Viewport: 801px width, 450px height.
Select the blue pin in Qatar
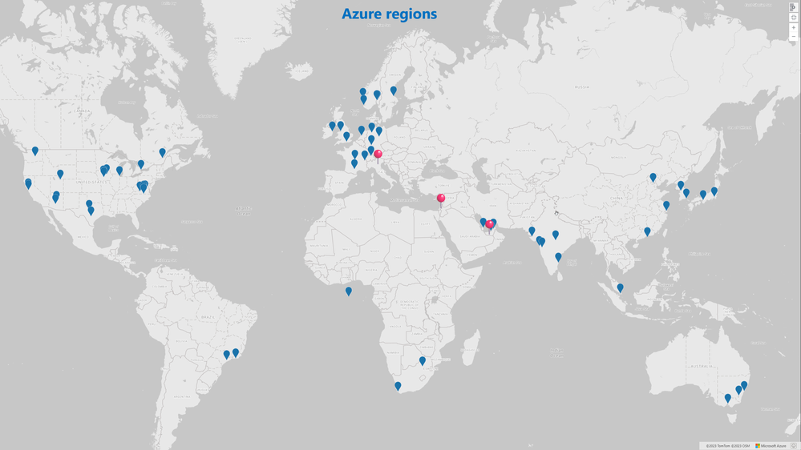483,222
